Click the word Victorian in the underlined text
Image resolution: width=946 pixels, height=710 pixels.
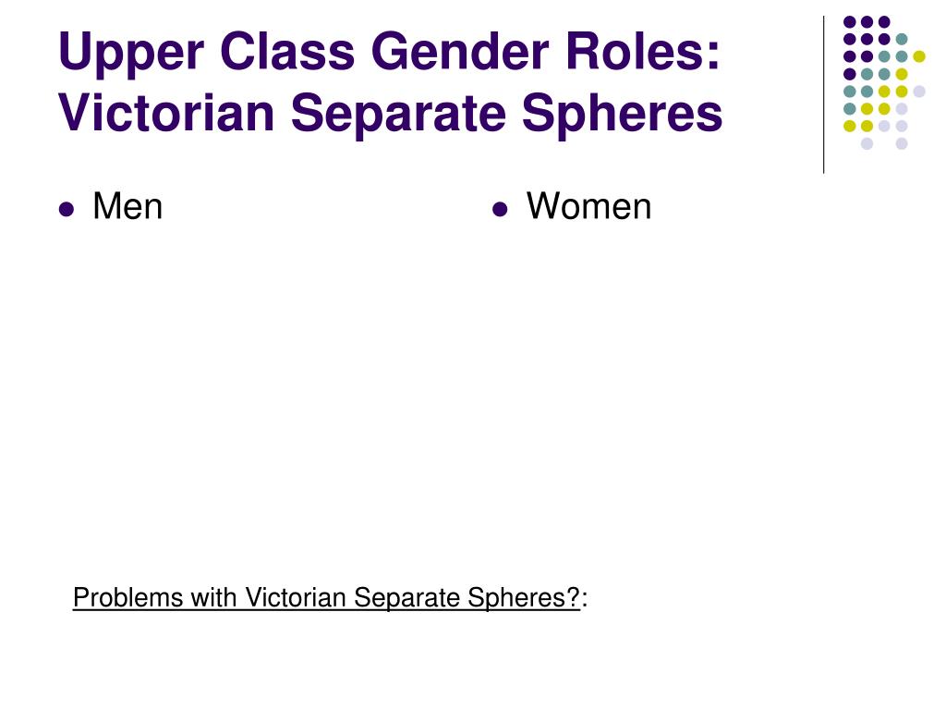coord(296,598)
